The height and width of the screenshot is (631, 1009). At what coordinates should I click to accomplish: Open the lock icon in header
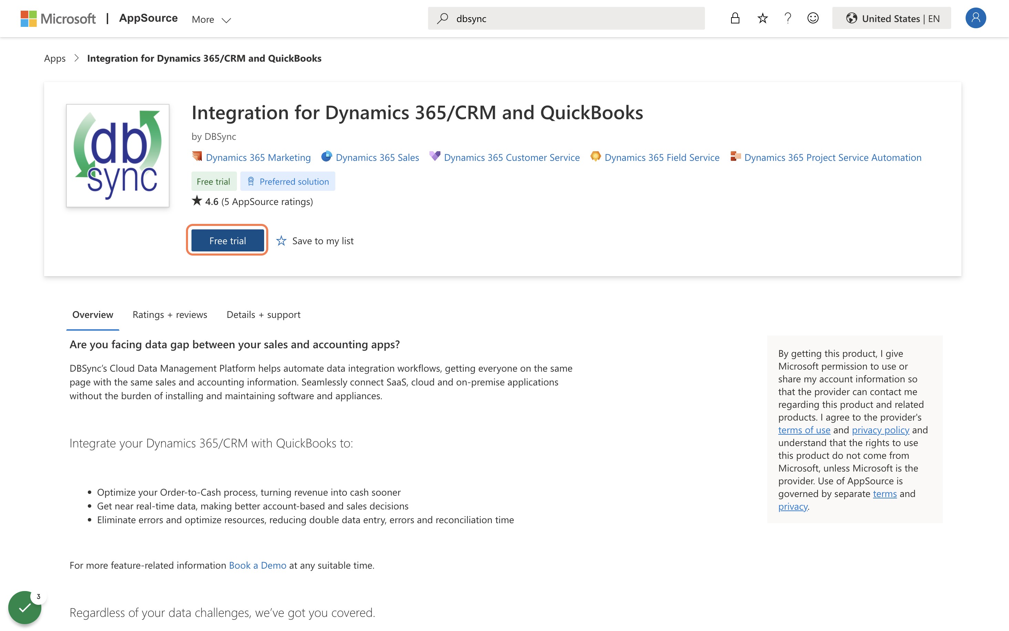[x=735, y=18]
